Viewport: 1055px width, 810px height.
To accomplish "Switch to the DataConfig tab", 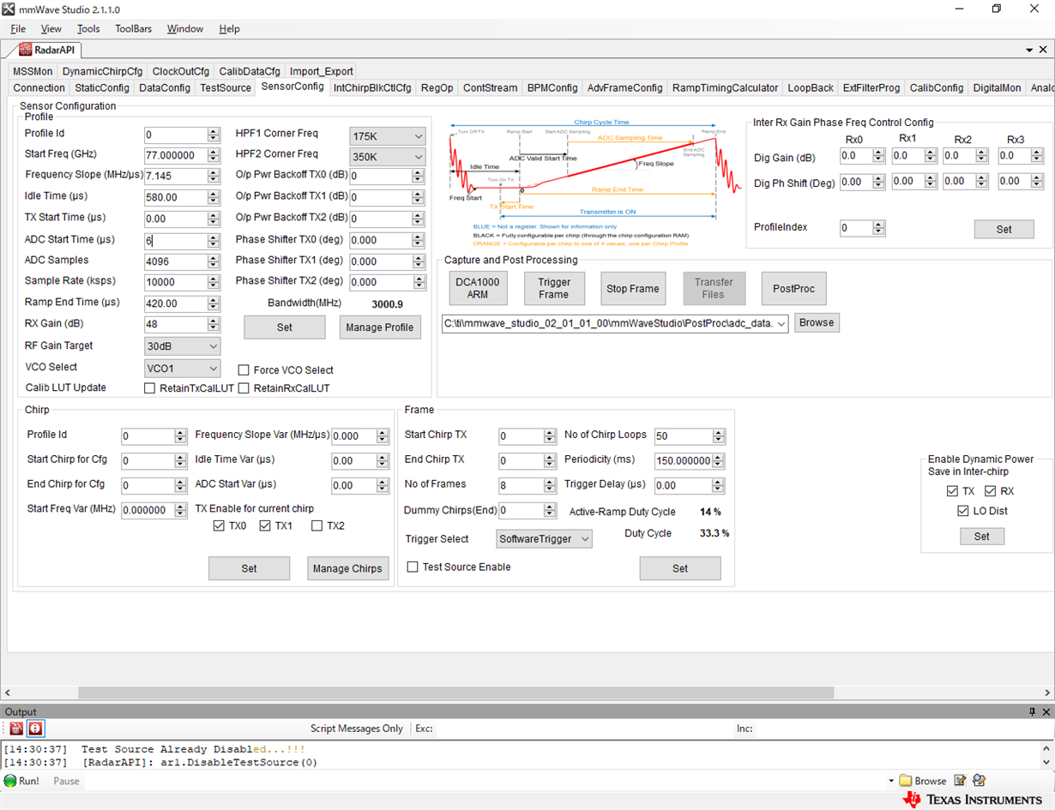I will click(x=165, y=87).
